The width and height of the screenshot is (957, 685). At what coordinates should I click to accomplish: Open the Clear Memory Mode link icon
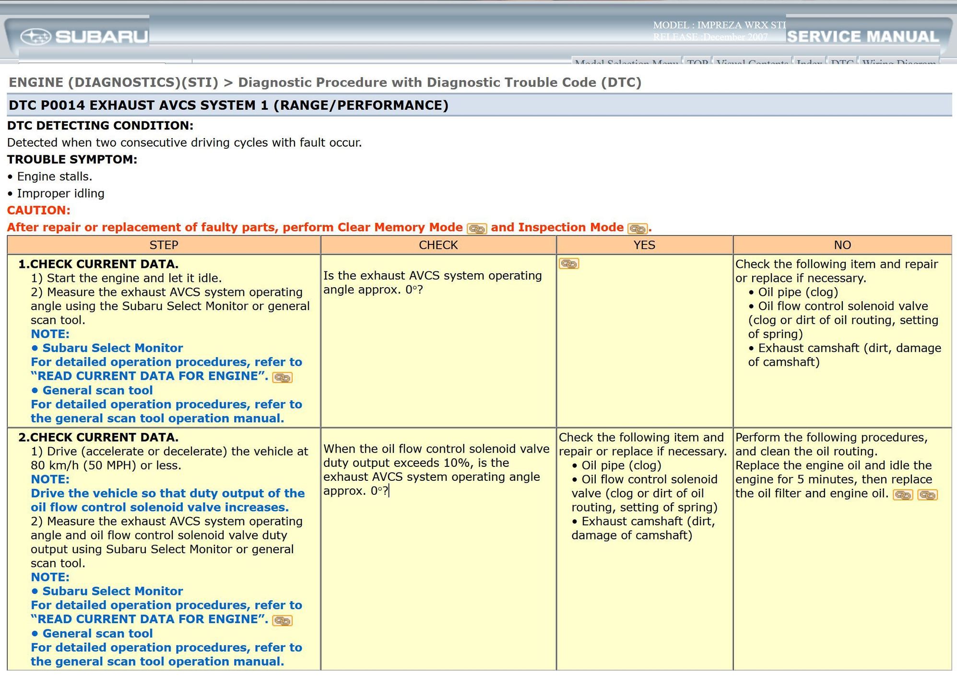point(476,229)
